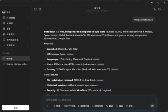This screenshot has width=168, height=112.
Task: Start a new chat with the compose icon
Action: (40, 9)
